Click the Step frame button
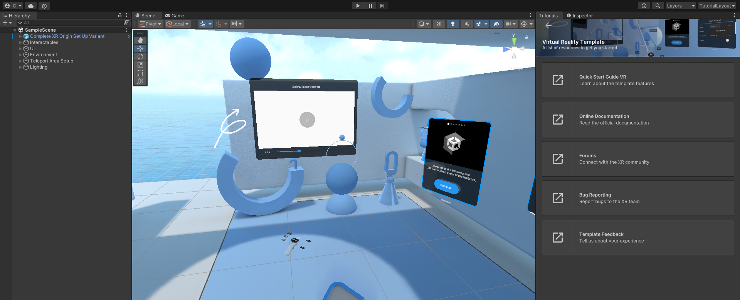The height and width of the screenshot is (300, 740). pos(382,6)
